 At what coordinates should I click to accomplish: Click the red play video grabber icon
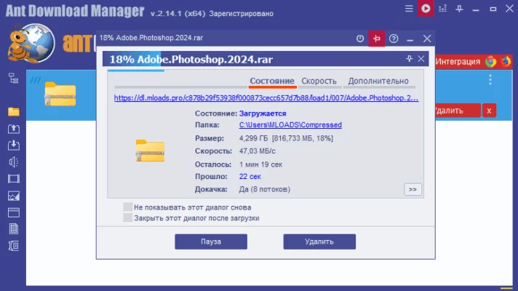click(426, 9)
